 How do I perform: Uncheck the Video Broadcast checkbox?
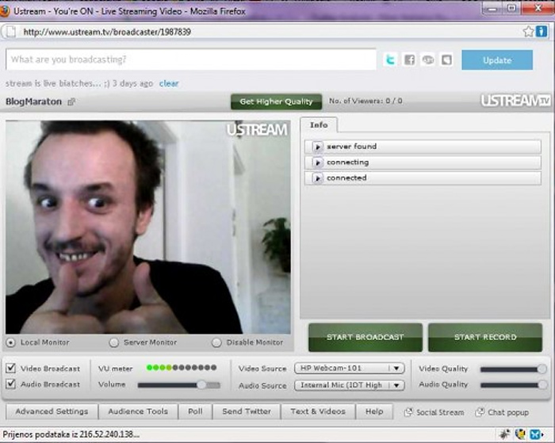point(11,369)
